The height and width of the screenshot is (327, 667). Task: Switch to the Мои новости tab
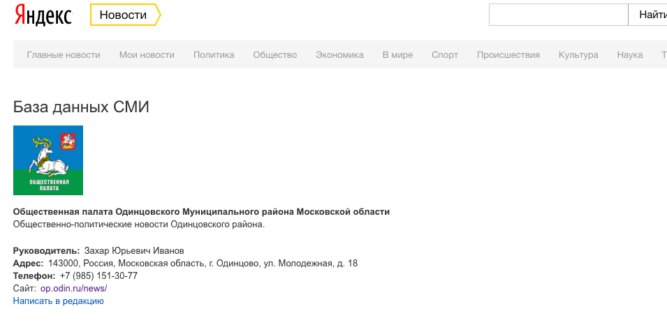click(147, 55)
